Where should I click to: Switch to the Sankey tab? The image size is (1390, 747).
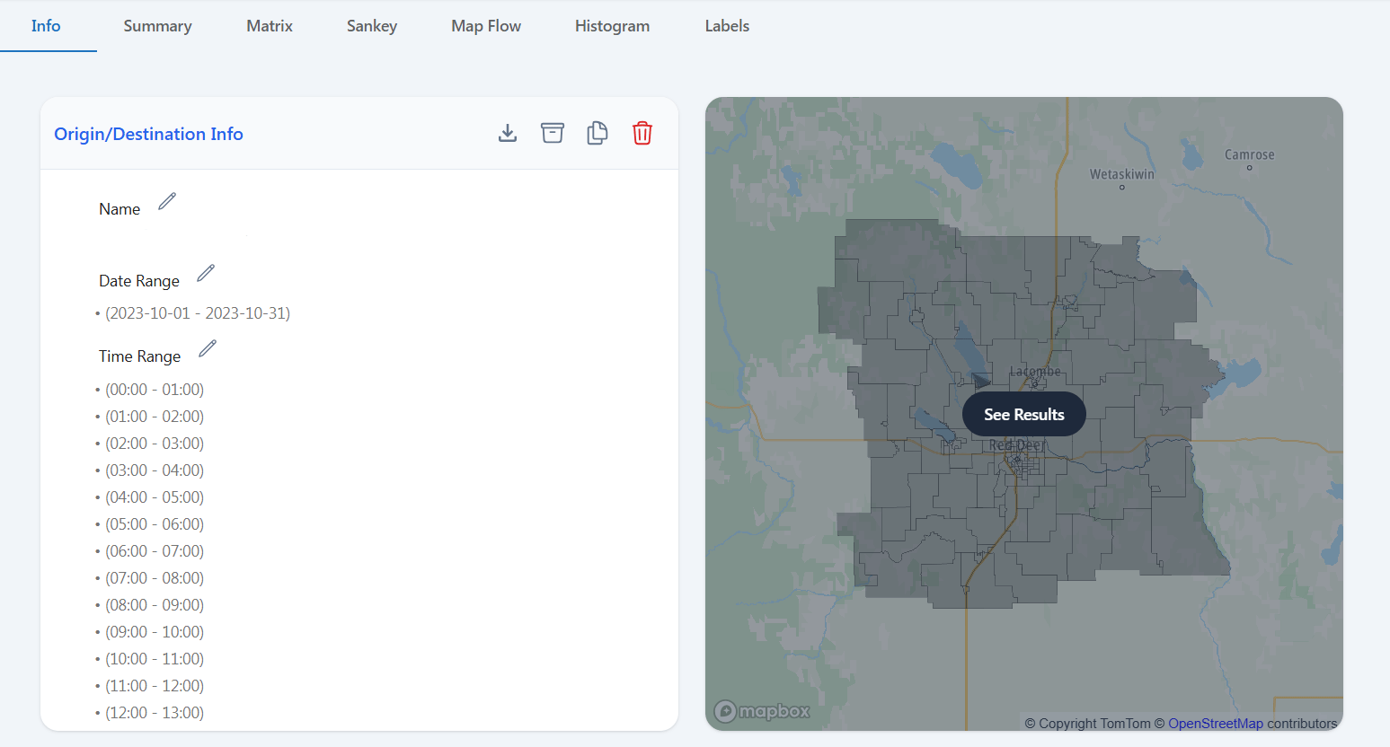[372, 26]
